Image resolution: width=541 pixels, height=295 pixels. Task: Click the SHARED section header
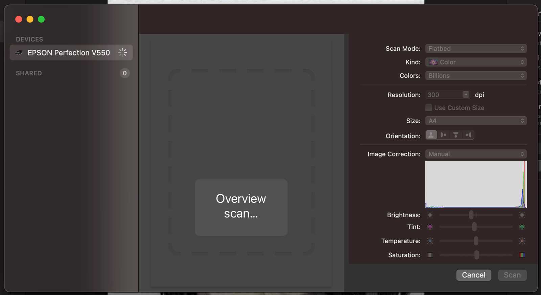pyautogui.click(x=29, y=73)
